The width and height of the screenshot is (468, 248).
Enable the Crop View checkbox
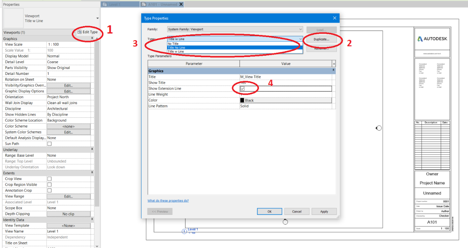(x=50, y=179)
